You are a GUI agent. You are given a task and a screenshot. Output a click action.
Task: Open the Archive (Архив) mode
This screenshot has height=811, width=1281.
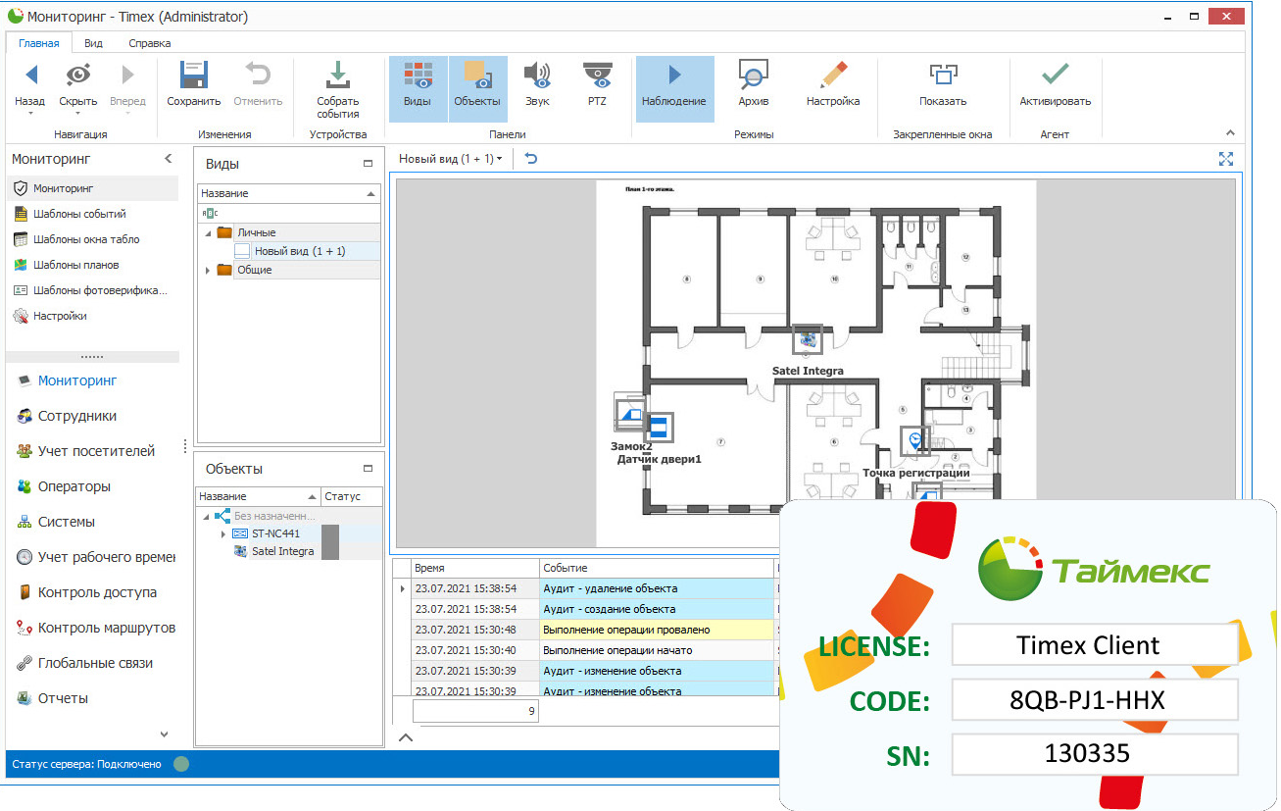click(x=753, y=76)
